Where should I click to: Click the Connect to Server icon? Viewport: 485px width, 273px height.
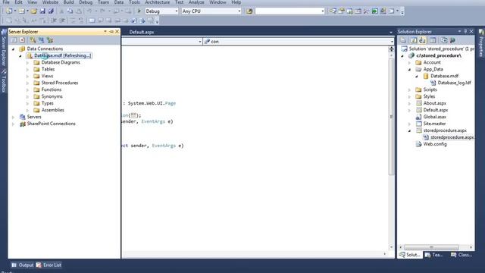click(x=41, y=40)
